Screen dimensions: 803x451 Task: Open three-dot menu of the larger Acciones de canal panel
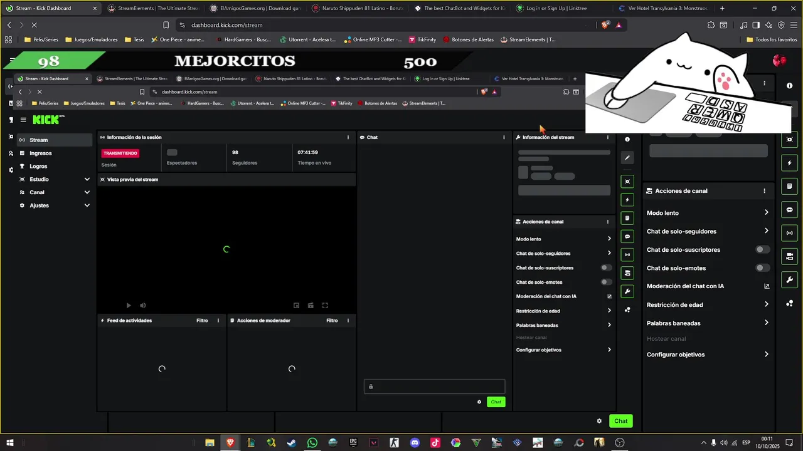click(764, 191)
